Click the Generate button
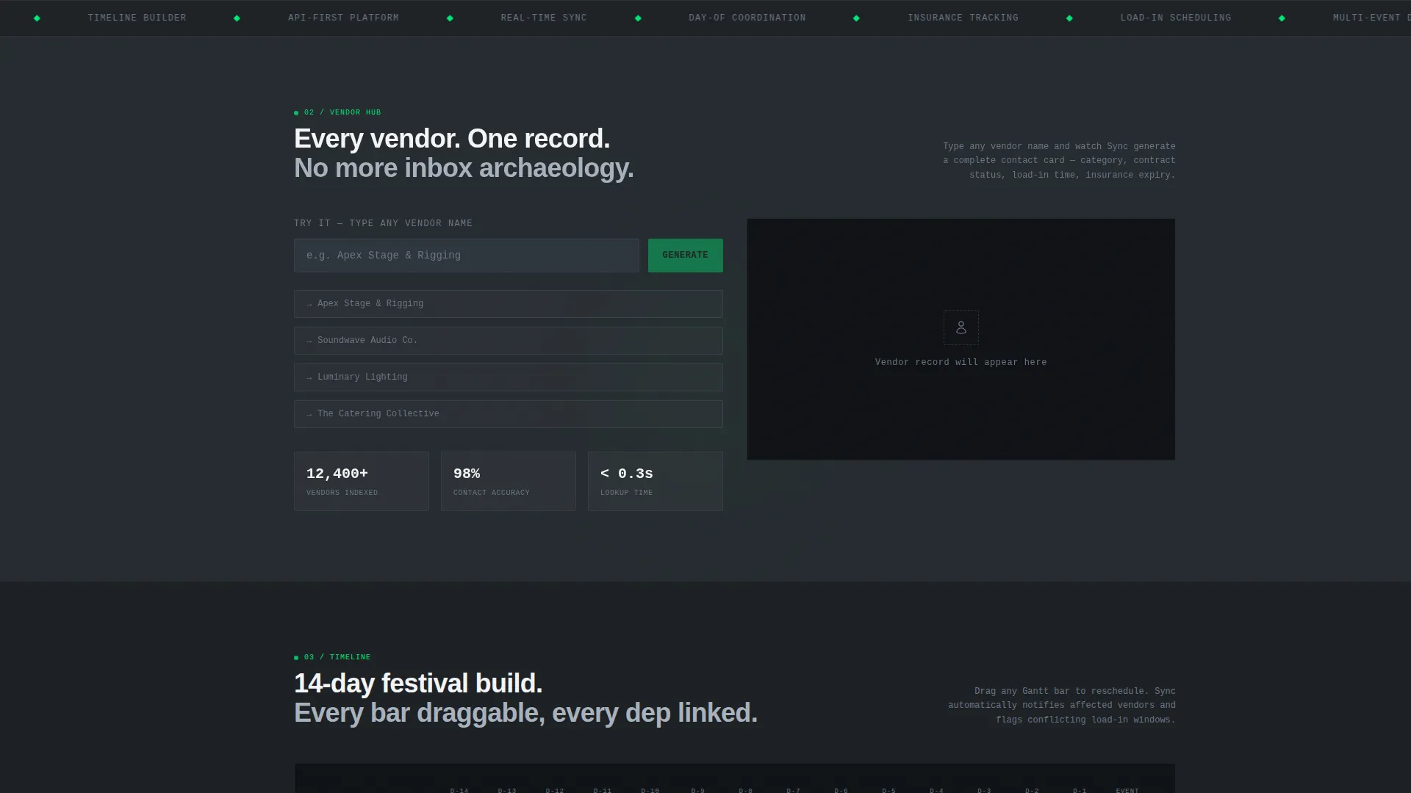The height and width of the screenshot is (793, 1411). coord(685,256)
